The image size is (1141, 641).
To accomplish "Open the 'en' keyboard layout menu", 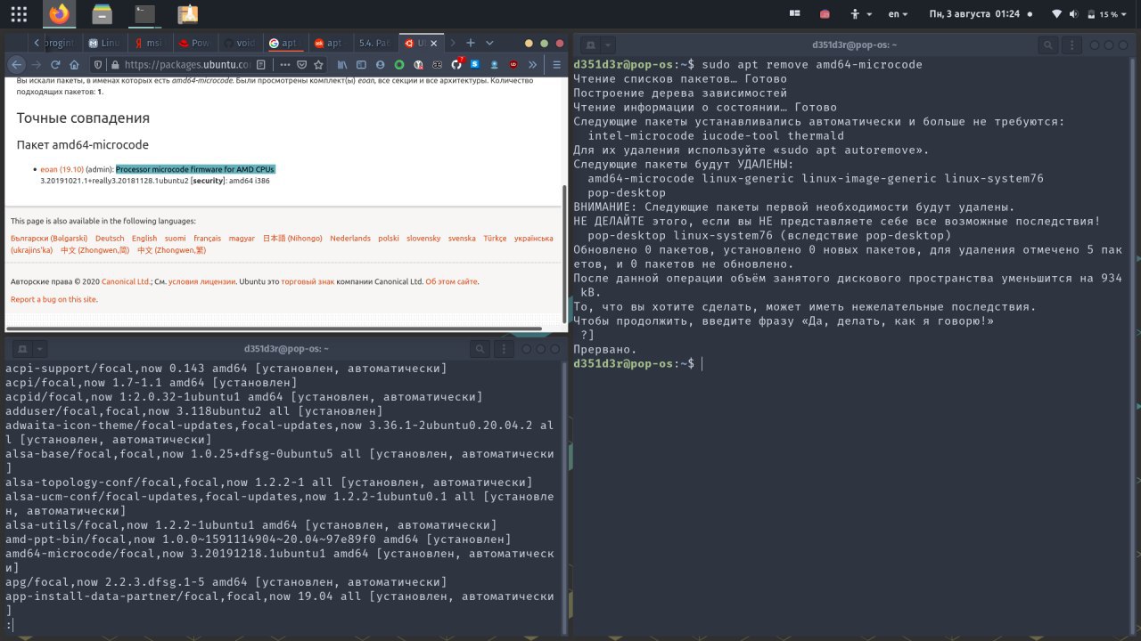I will 898,14.
